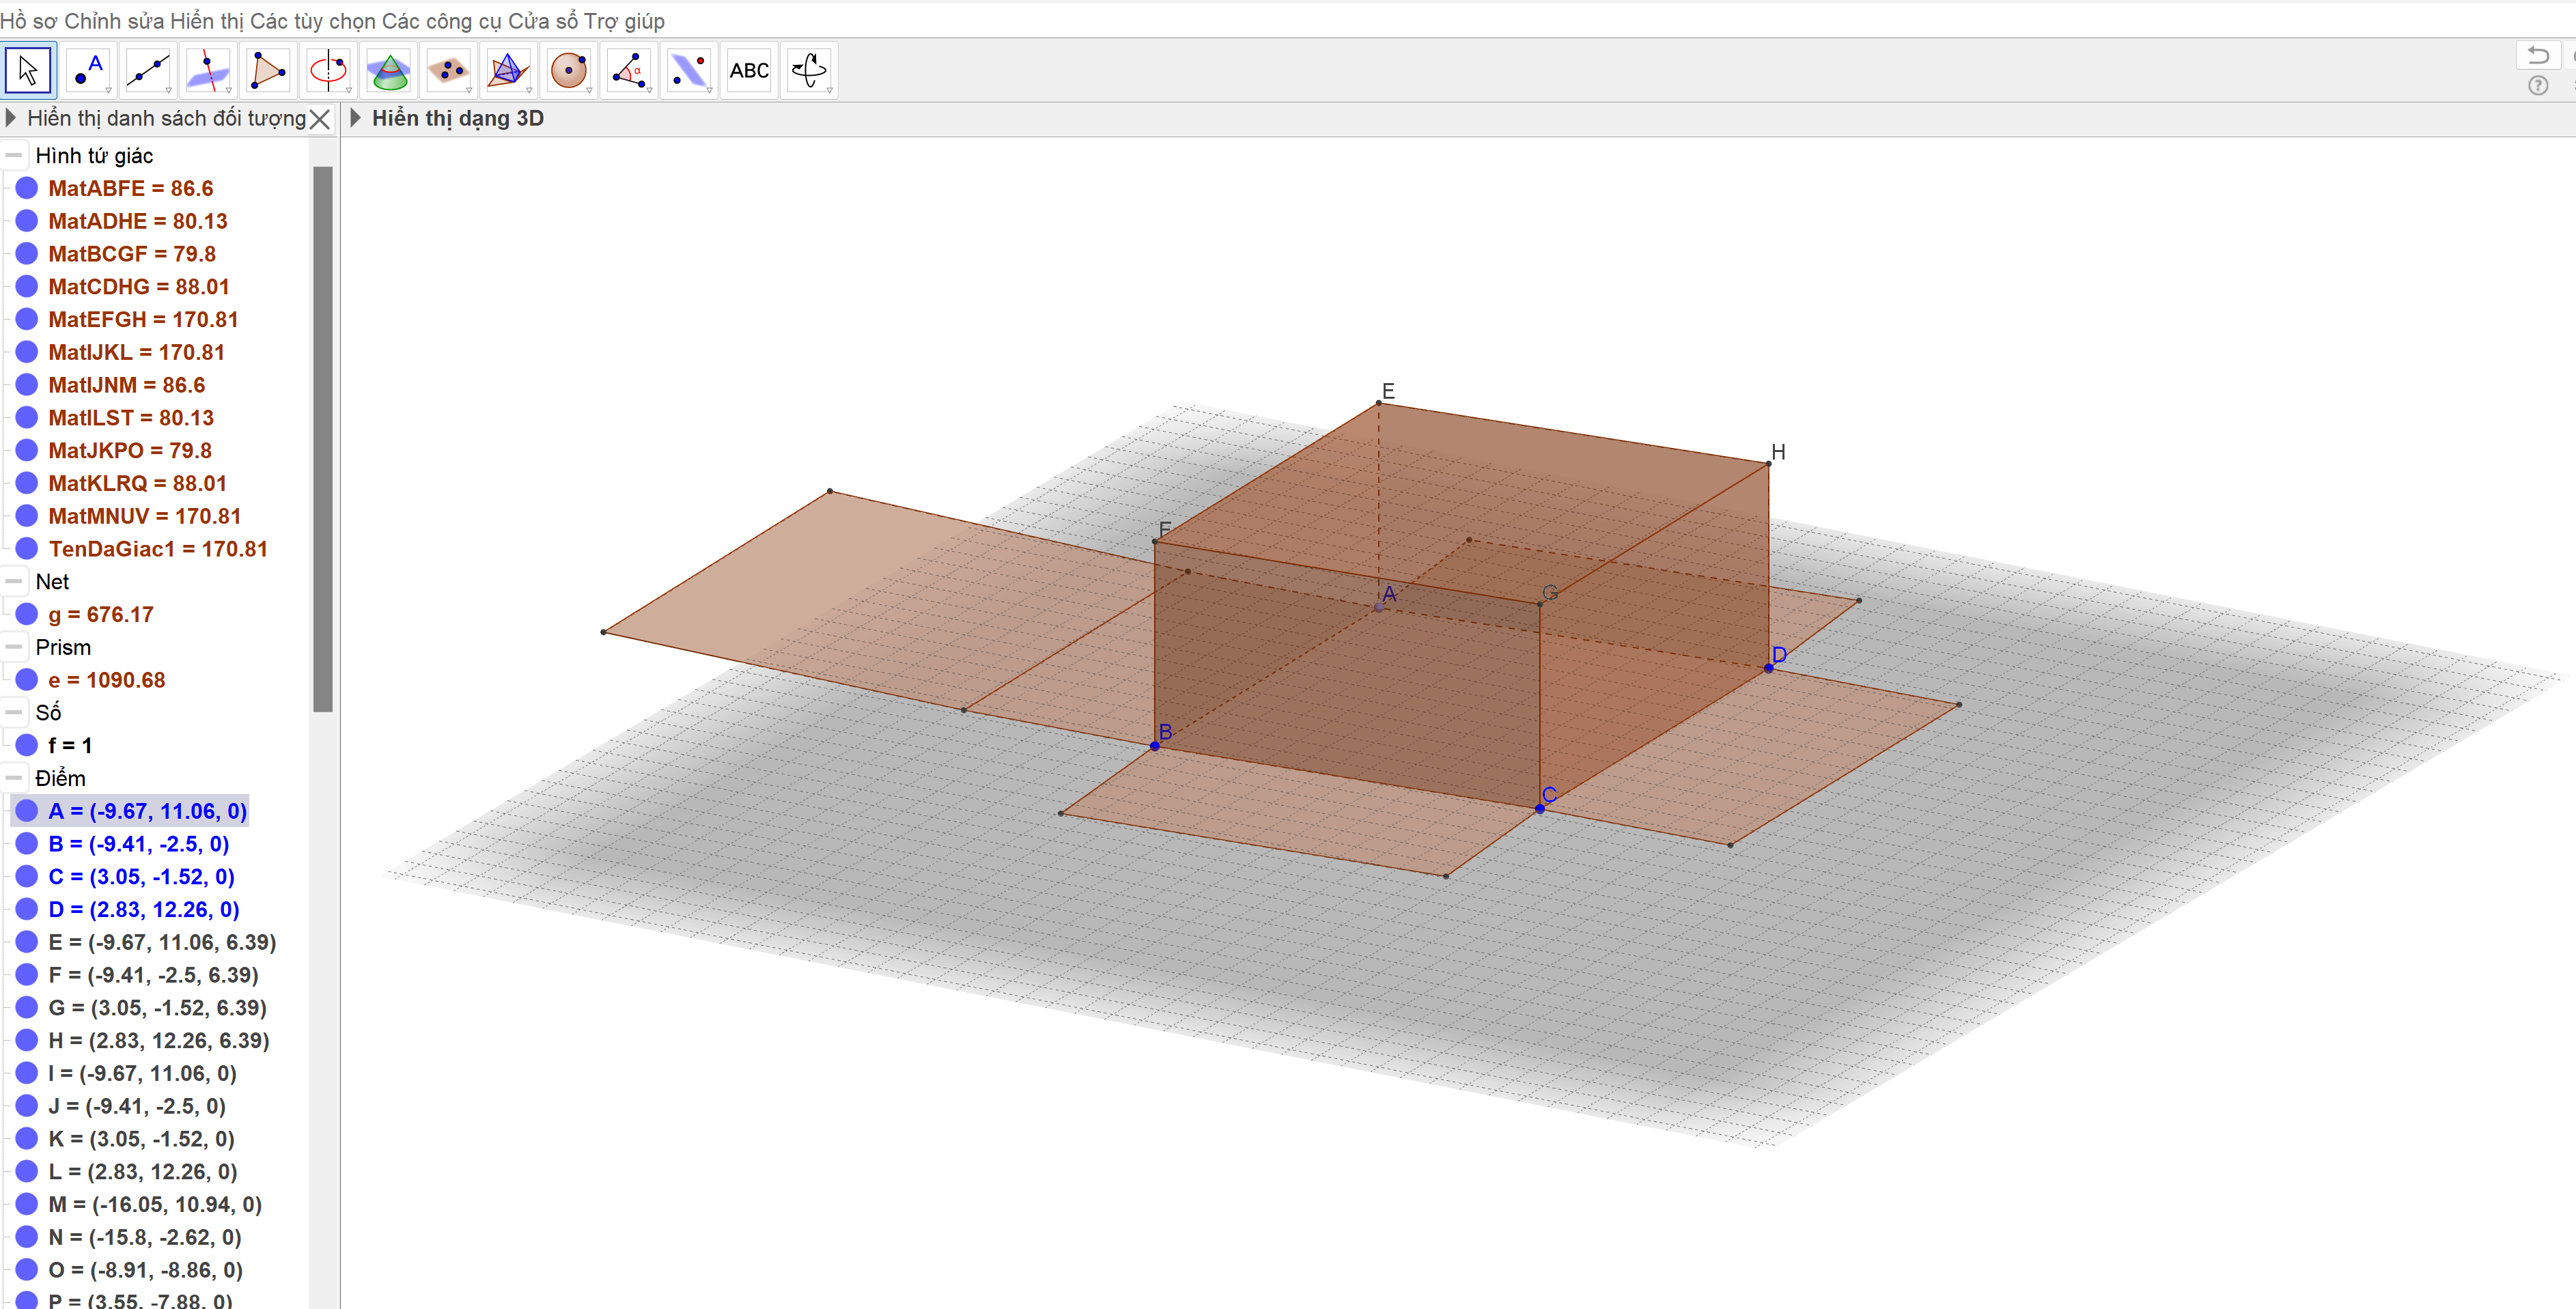
Task: Open the Hiển thị menu
Action: pyautogui.click(x=207, y=20)
